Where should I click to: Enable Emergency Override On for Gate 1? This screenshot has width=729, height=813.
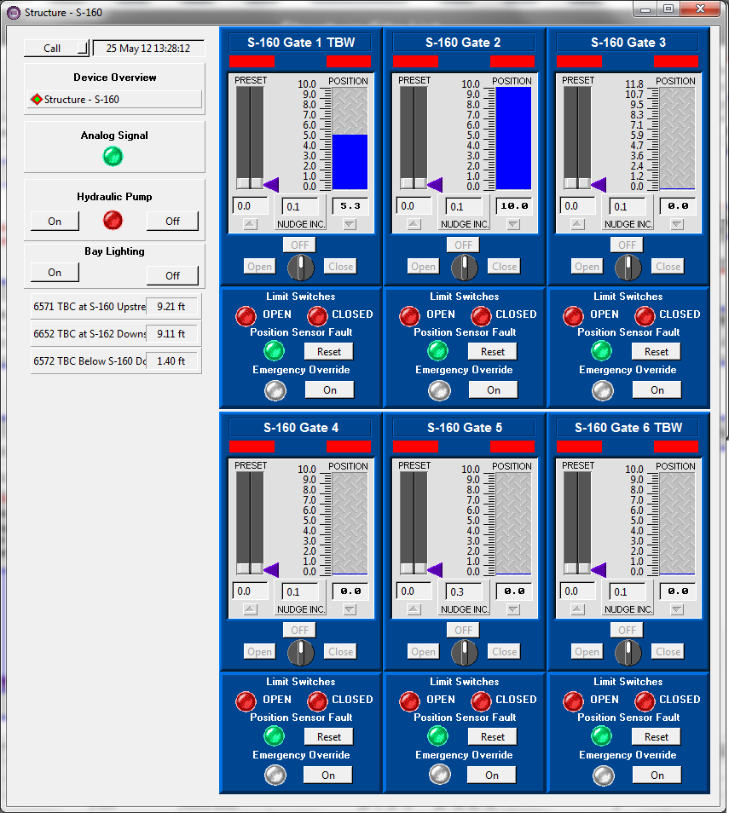pyautogui.click(x=329, y=390)
